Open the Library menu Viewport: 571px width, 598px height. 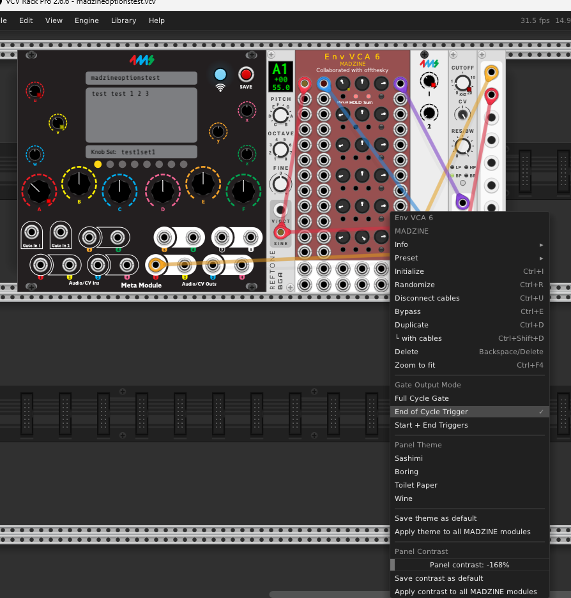123,20
